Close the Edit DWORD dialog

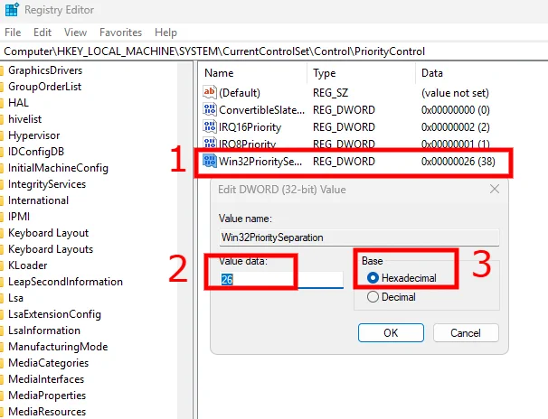tap(495, 189)
